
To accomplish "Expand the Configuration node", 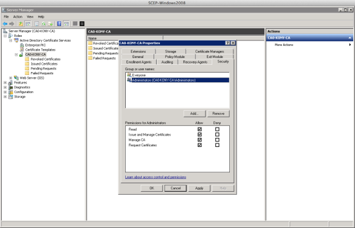I will point(5,92).
